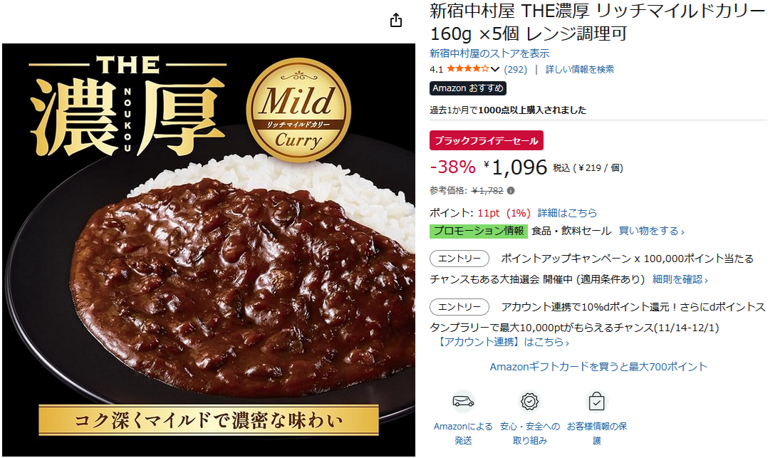The width and height of the screenshot is (775, 458).
Task: Open 細則を確認 terms link
Action: [x=680, y=279]
